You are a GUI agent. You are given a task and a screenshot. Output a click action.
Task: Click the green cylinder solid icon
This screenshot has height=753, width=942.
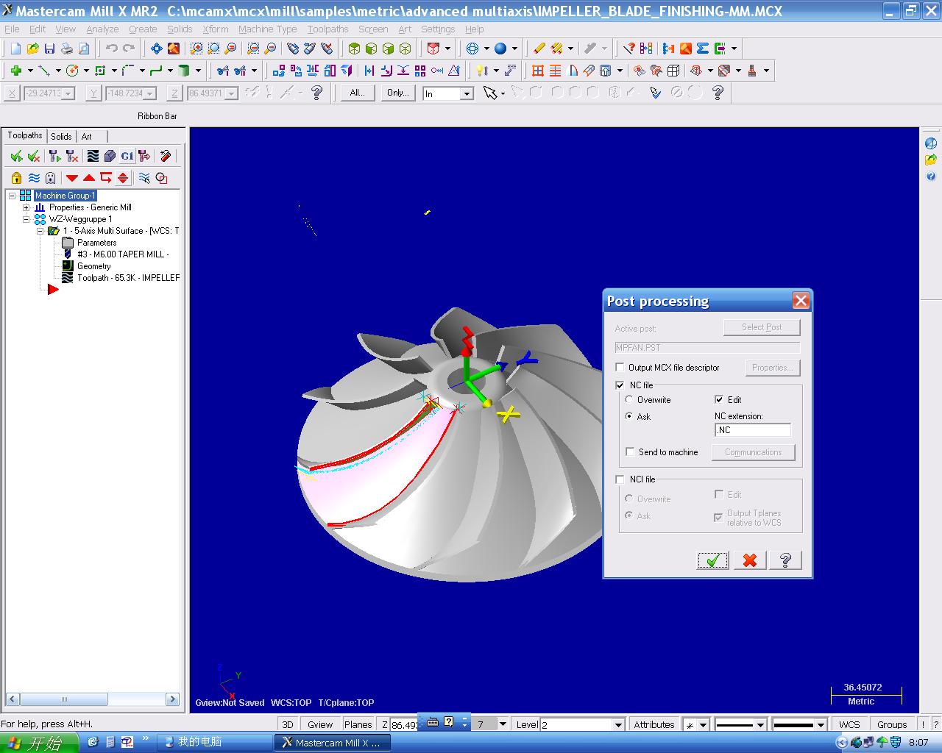(184, 71)
